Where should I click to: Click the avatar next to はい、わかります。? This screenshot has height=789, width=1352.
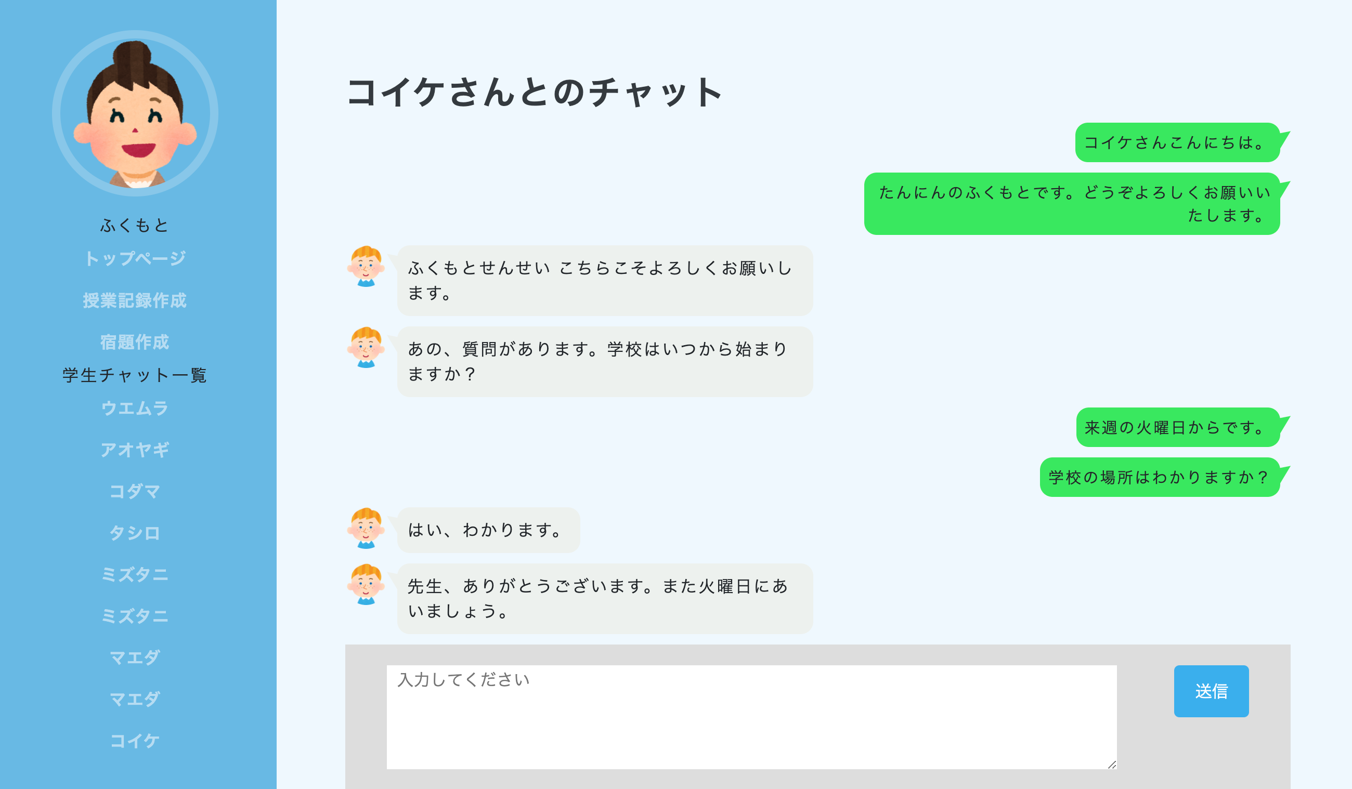pyautogui.click(x=367, y=529)
